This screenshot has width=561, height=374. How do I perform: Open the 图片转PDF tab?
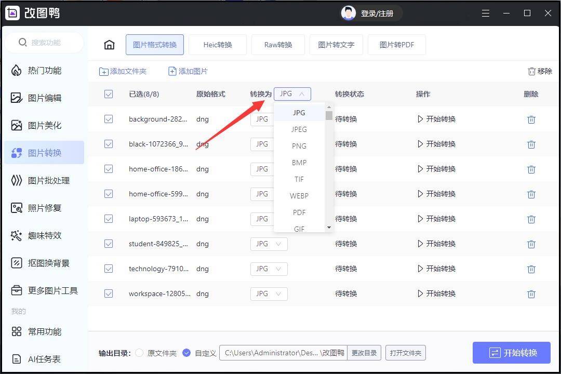(397, 45)
